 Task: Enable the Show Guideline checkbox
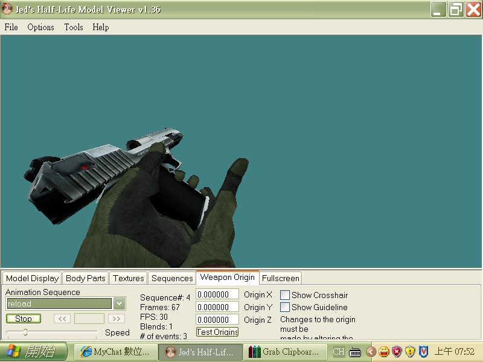click(x=284, y=307)
